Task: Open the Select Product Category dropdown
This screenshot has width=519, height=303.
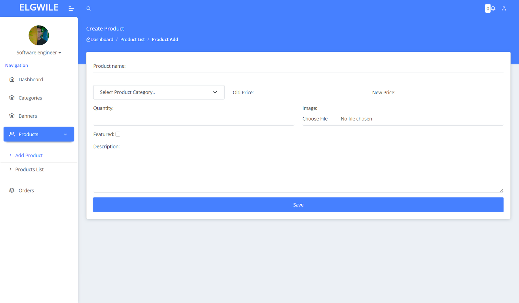Action: [159, 92]
